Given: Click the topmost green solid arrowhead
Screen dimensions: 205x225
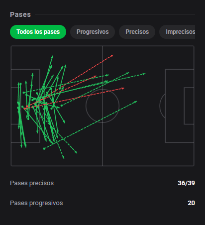Looking at the screenshot, I should point(52,57).
